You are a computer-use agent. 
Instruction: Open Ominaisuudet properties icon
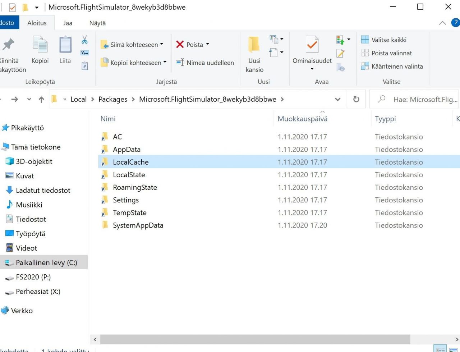pyautogui.click(x=312, y=45)
